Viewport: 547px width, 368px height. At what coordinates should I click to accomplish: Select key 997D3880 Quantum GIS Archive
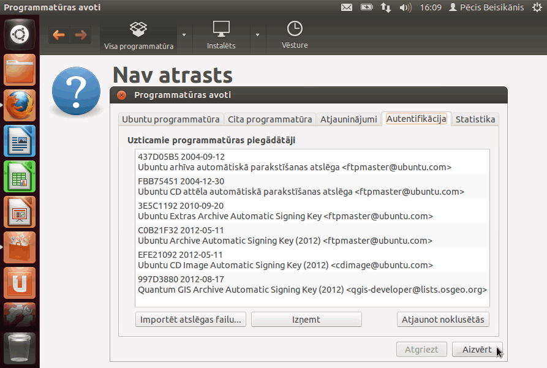[312, 284]
